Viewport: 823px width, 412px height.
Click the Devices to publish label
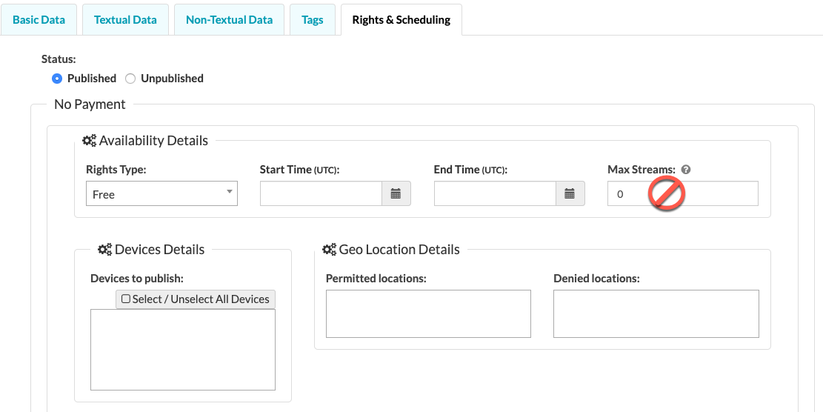tap(137, 278)
